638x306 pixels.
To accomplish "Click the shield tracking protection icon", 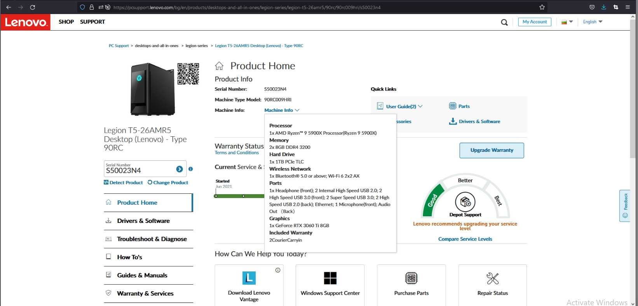I will [x=82, y=7].
